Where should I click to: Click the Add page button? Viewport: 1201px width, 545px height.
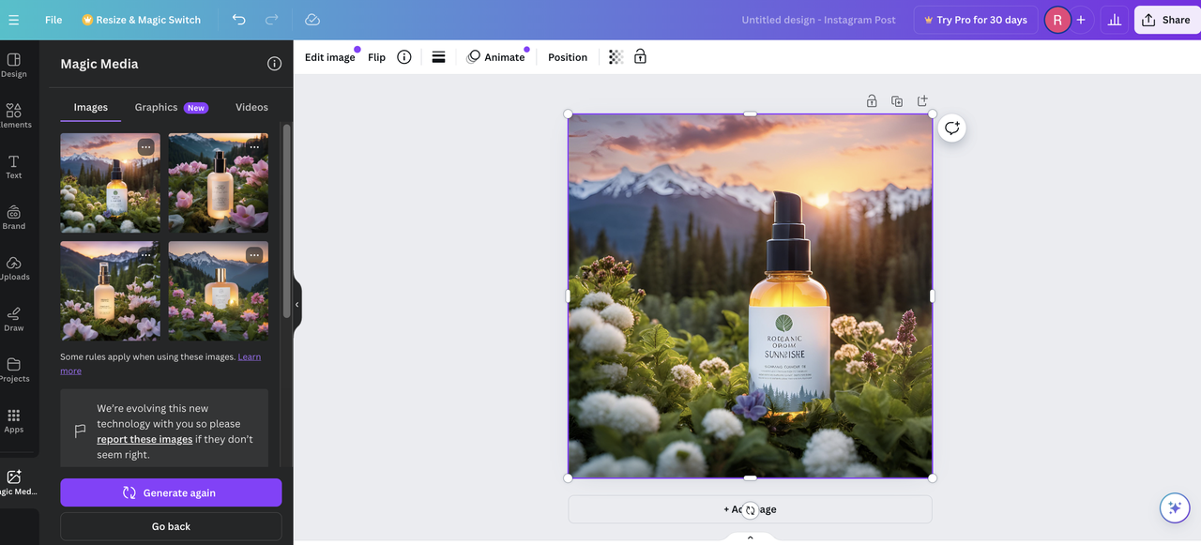(750, 509)
